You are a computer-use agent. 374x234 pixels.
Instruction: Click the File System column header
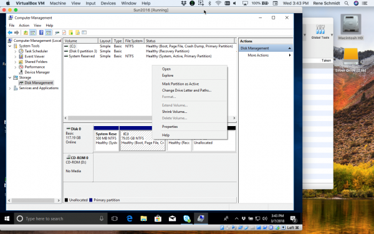(134, 41)
